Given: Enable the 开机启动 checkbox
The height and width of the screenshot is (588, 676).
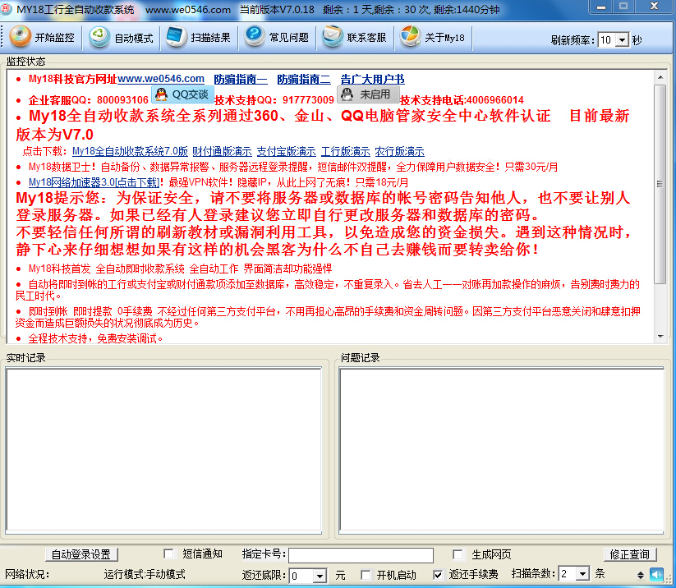Looking at the screenshot, I should [366, 575].
